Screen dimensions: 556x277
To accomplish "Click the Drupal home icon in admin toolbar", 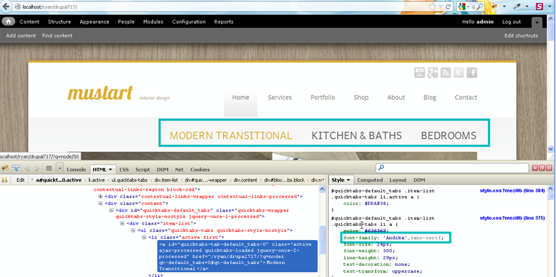I will (9, 22).
